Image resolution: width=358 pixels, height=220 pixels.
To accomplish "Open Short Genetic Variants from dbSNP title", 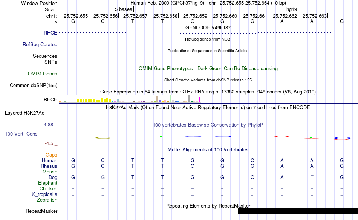I will coord(208,80).
